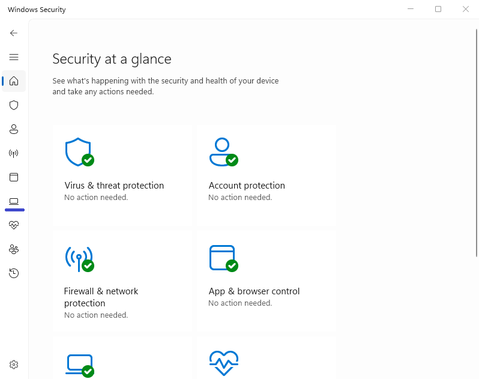Open Virus & threat protection shield sidebar icon

[14, 105]
